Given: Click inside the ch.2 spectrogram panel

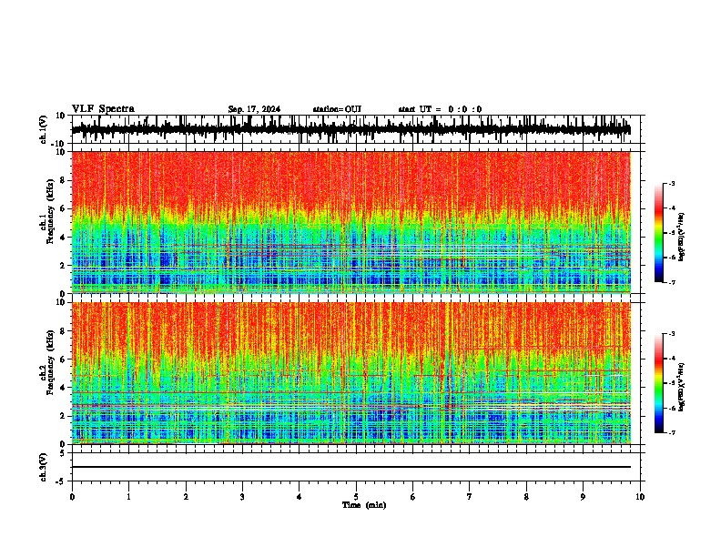Looking at the screenshot, I should click(x=351, y=373).
